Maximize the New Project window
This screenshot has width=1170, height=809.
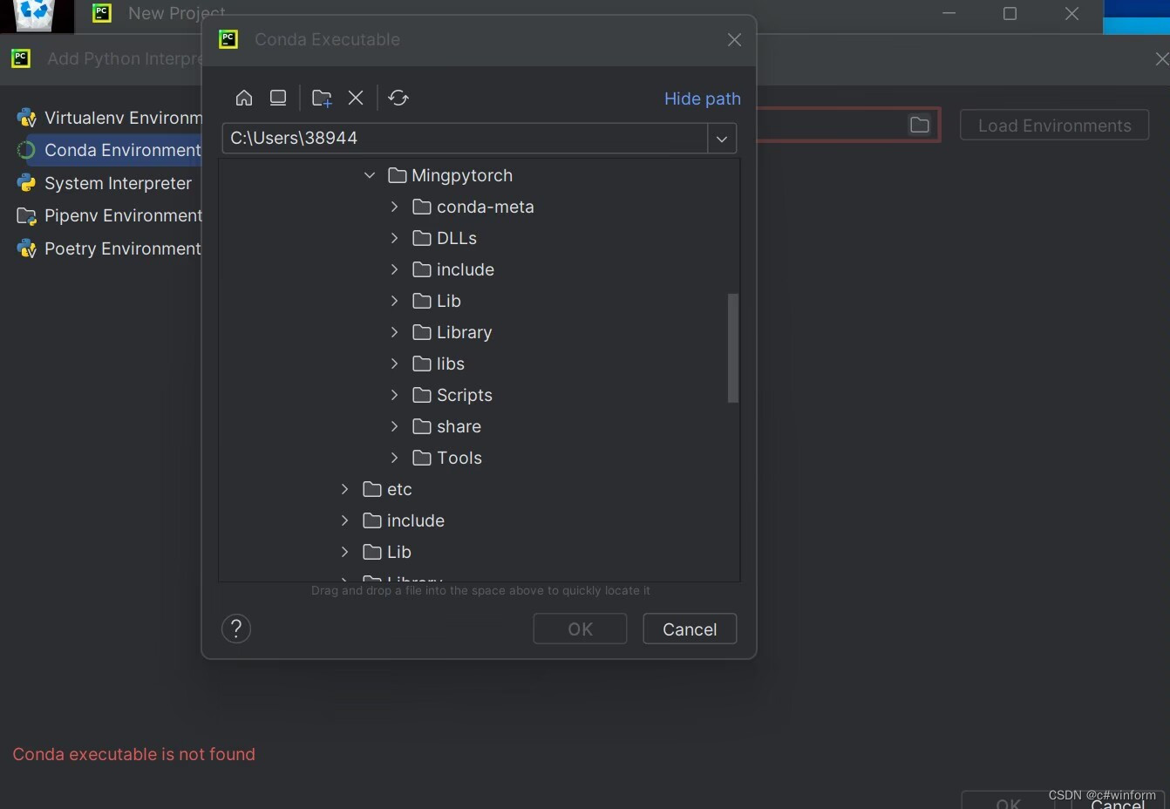(x=1010, y=13)
